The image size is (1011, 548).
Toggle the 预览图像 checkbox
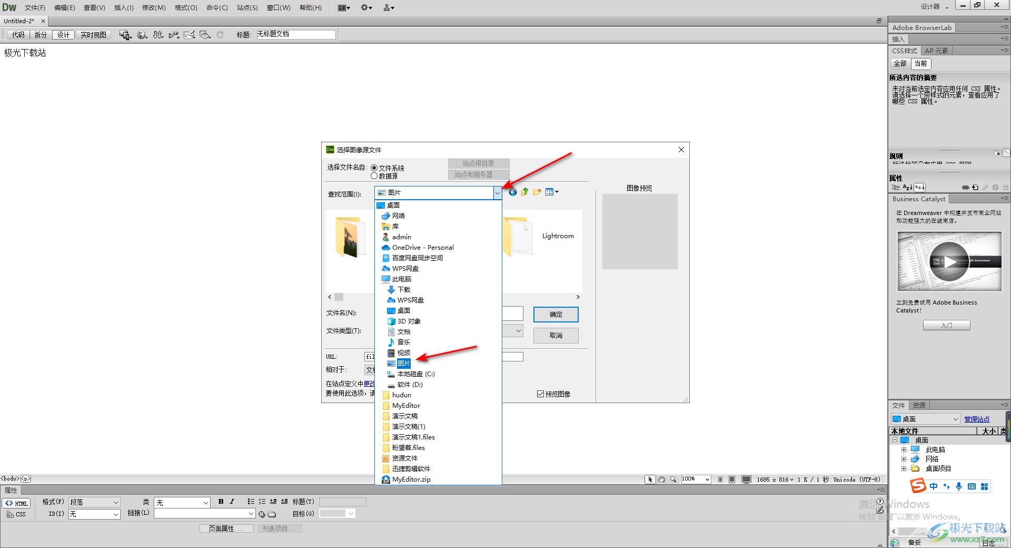pyautogui.click(x=540, y=394)
